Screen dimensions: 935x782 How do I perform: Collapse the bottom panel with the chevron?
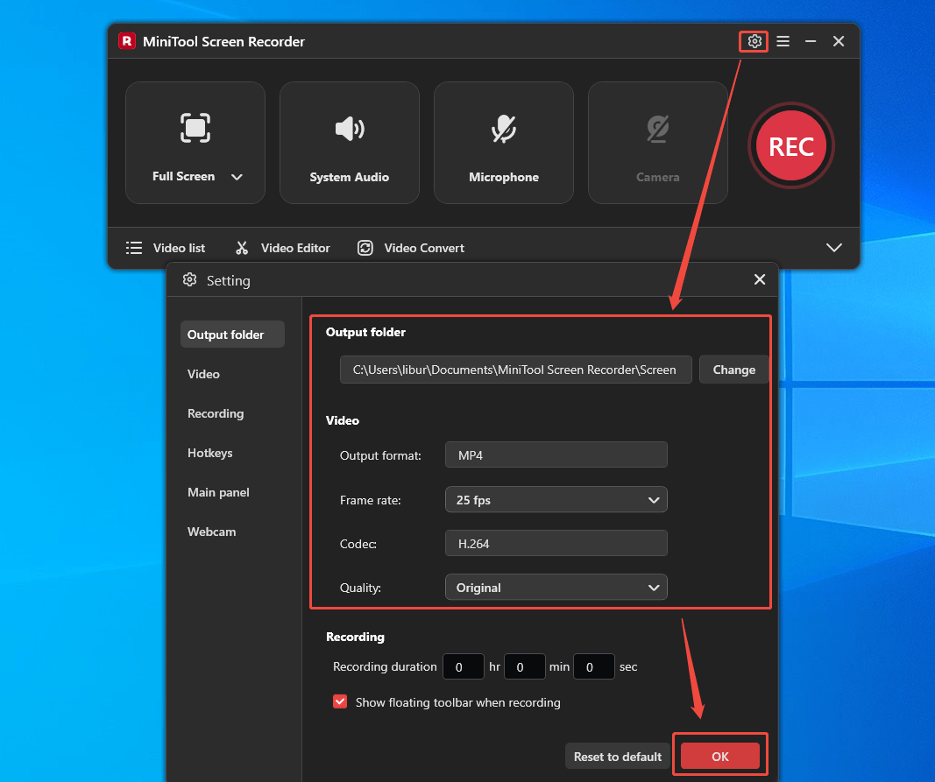[x=833, y=248]
